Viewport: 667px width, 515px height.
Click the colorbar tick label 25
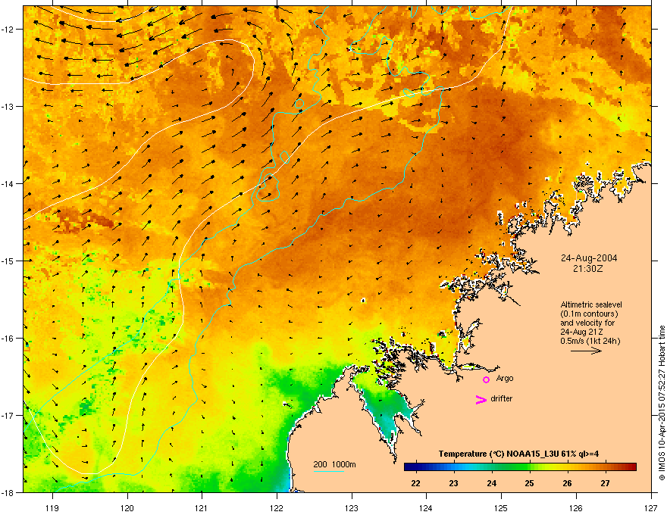tap(530, 483)
